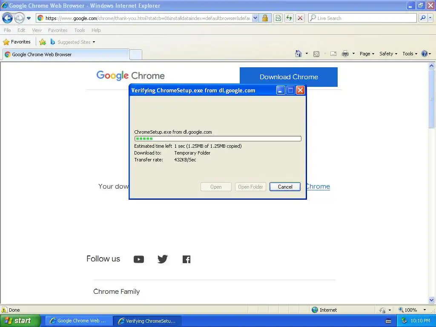
Task: Click the Search magnifier button
Action: click(423, 18)
